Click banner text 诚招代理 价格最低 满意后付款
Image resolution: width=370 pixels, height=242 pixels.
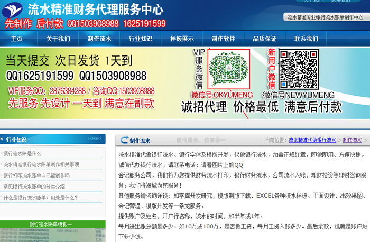tap(262, 107)
